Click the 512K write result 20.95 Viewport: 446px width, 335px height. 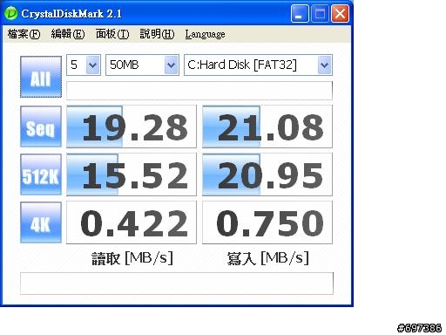point(267,174)
